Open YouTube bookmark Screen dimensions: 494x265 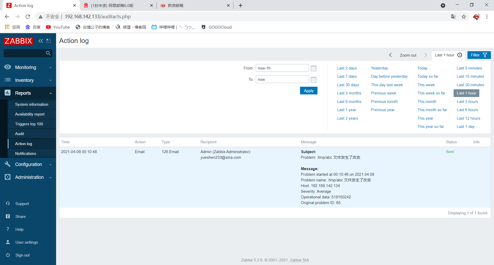[x=58, y=27]
